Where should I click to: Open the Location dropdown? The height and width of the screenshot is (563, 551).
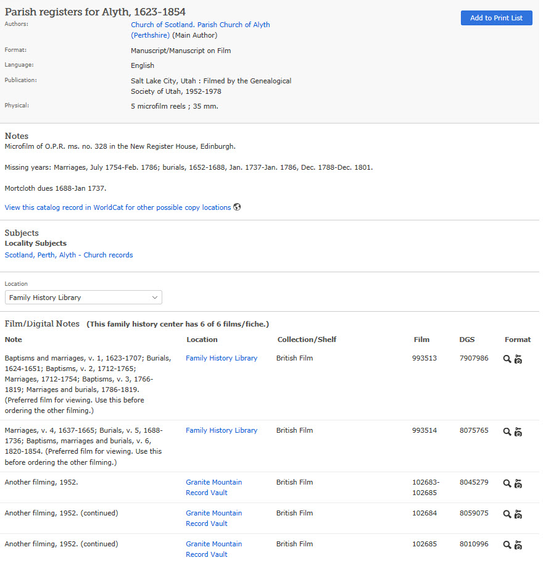click(x=83, y=298)
